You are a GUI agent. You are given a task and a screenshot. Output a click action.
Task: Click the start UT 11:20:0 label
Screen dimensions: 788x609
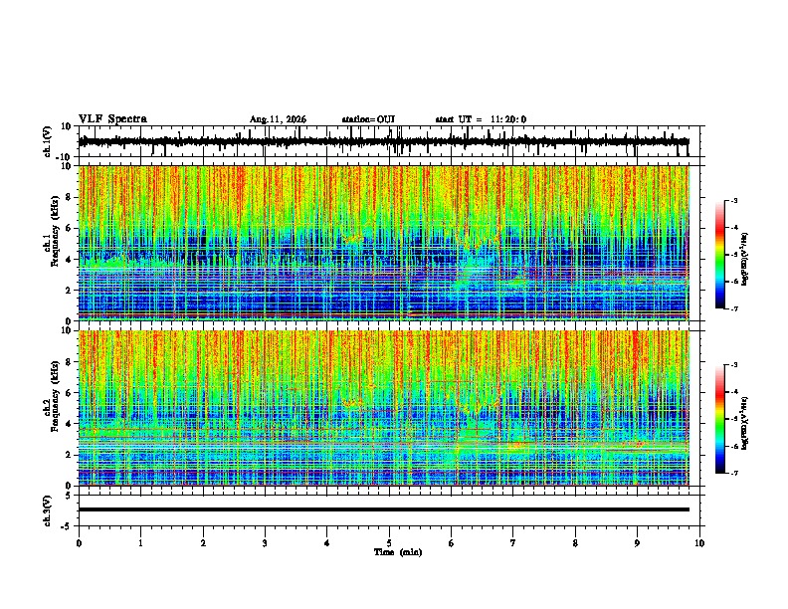tap(481, 119)
